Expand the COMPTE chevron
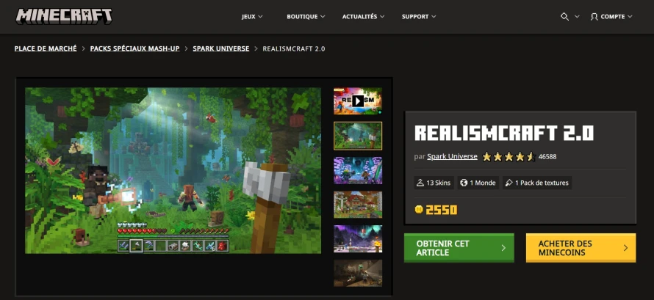This screenshot has height=300, width=654. 630,17
